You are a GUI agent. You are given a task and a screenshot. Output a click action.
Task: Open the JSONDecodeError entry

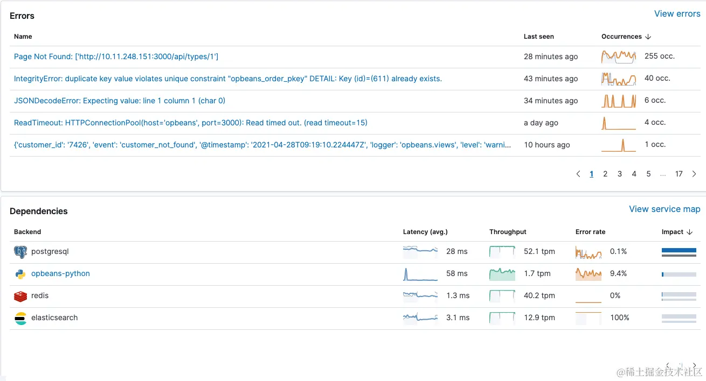point(120,101)
